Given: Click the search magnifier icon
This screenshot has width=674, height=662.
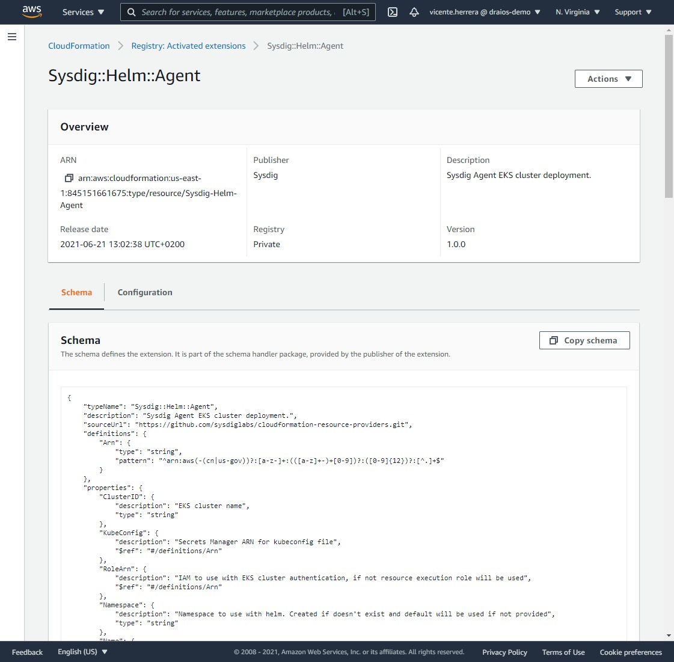Looking at the screenshot, I should (132, 12).
